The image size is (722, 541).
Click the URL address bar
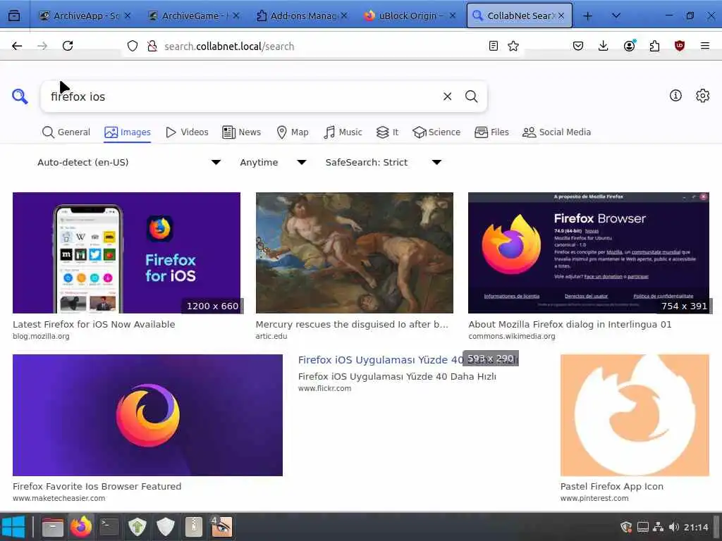pos(322,46)
